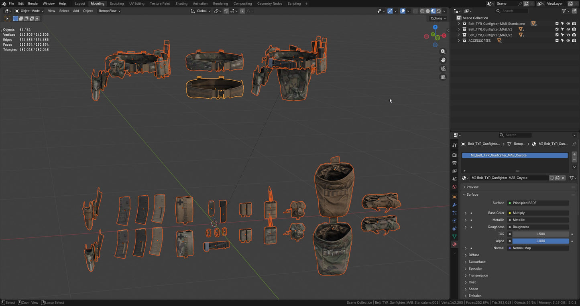Open the Modifiers wrench properties tab
The image size is (580, 306).
tap(454, 205)
